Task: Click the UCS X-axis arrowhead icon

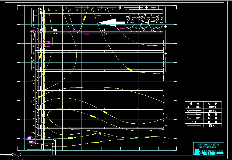Action: coord(13,155)
